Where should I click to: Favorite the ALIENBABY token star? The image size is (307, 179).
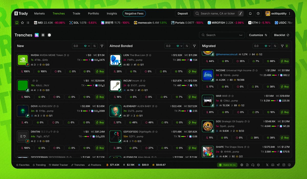click(x=156, y=106)
